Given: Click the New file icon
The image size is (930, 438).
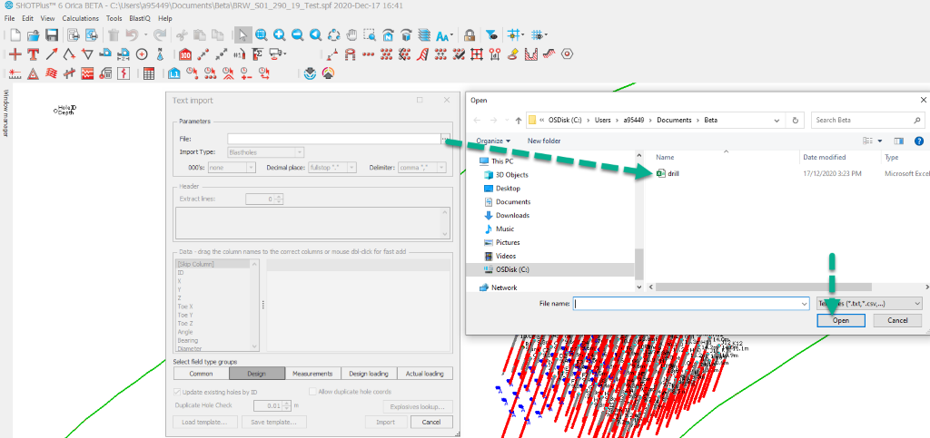Looking at the screenshot, I should coord(15,35).
